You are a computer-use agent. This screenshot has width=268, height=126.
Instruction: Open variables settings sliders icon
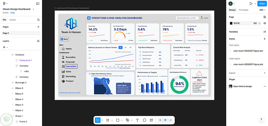265,32
